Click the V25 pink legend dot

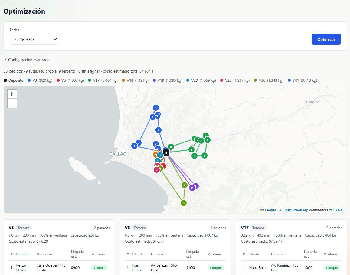pyautogui.click(x=222, y=80)
